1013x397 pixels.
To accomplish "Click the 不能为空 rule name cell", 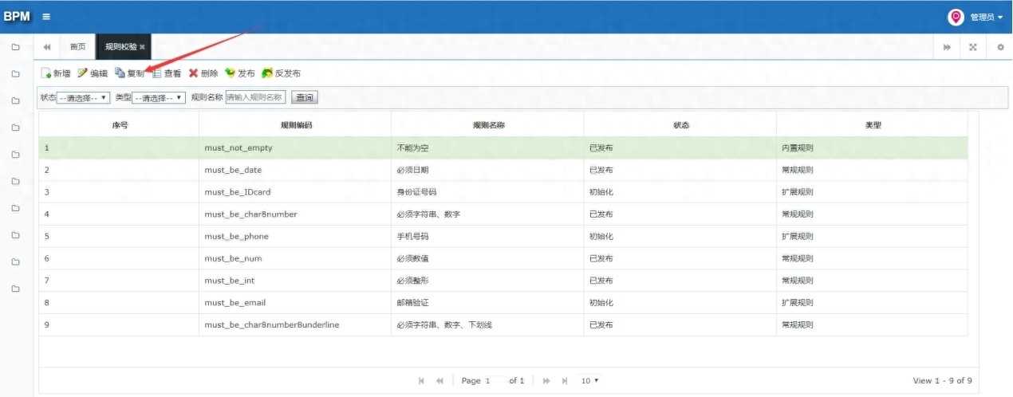I will [488, 147].
